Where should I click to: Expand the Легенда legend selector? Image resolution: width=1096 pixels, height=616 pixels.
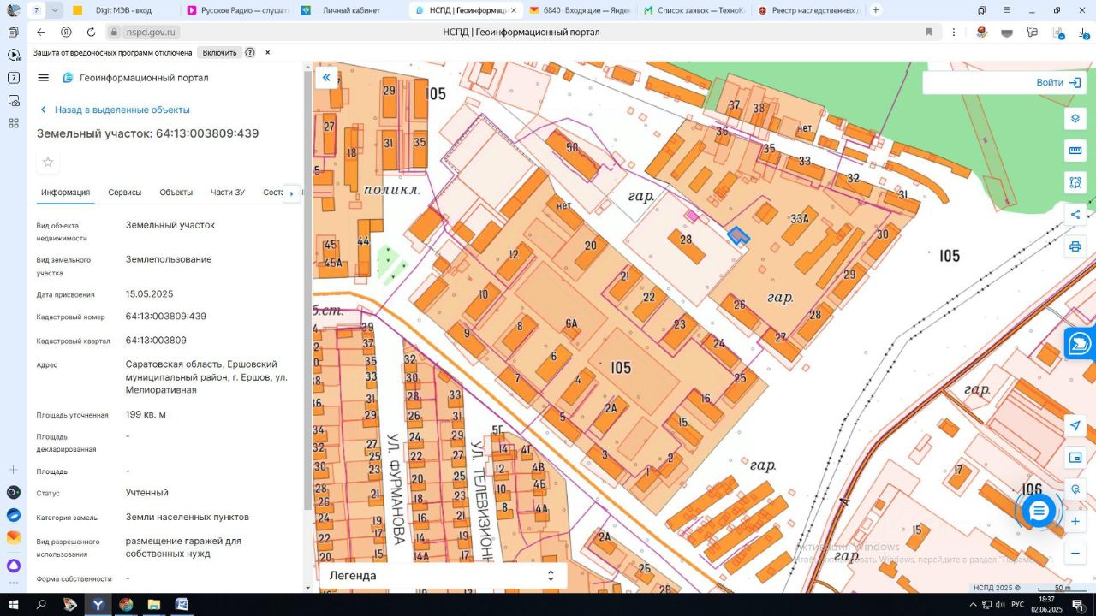pos(443,576)
